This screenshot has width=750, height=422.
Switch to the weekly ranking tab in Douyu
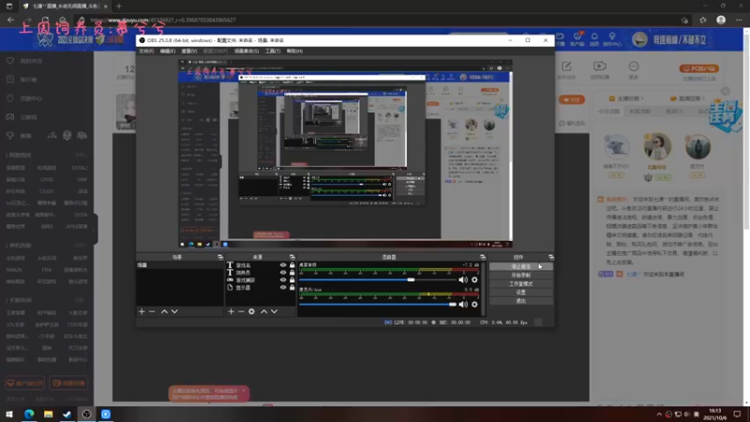(639, 112)
